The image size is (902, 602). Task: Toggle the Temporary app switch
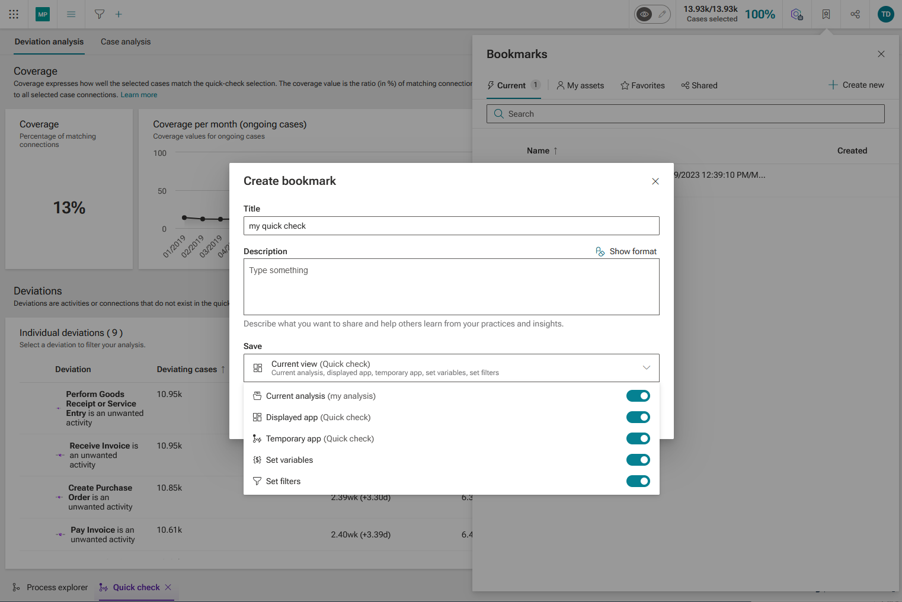tap(638, 438)
